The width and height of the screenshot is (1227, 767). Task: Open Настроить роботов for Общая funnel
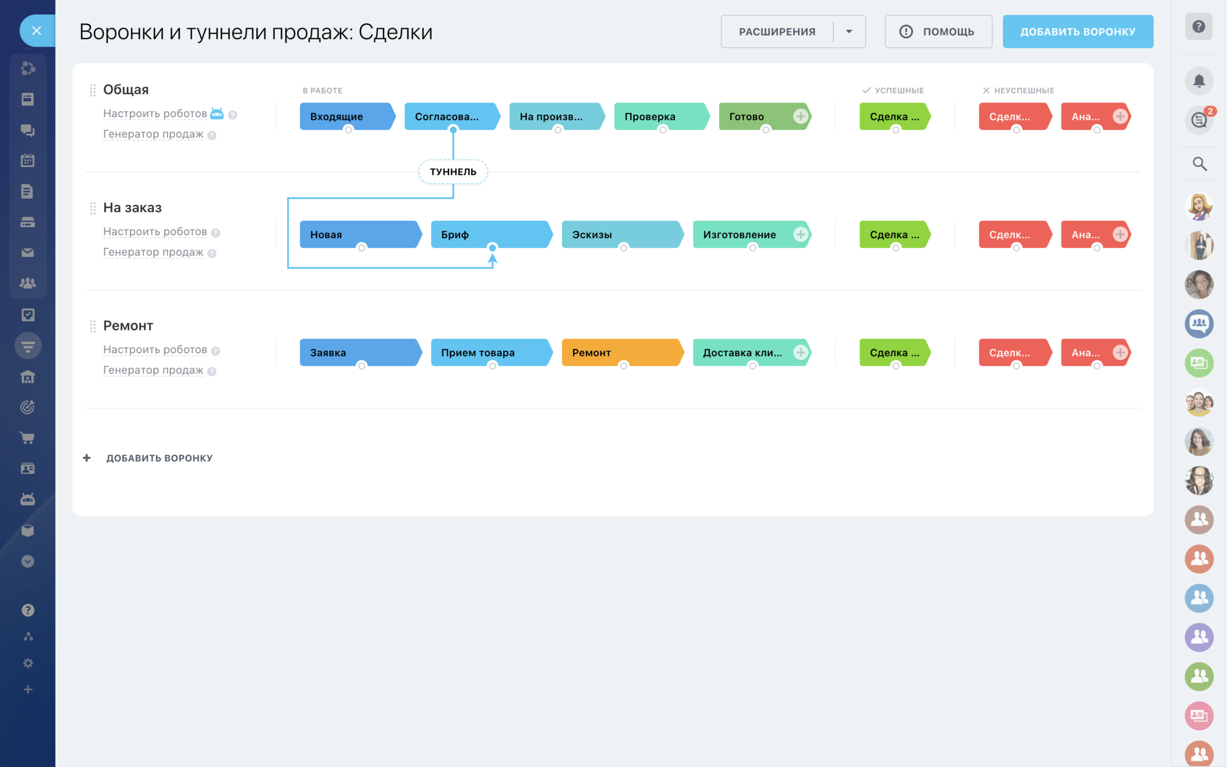(155, 114)
